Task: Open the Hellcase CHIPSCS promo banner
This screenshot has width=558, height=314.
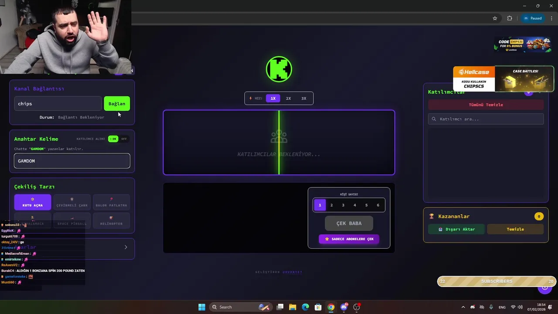Action: click(474, 79)
